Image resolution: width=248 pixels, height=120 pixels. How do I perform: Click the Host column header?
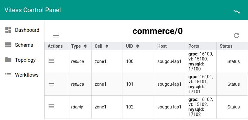pyautogui.click(x=162, y=46)
